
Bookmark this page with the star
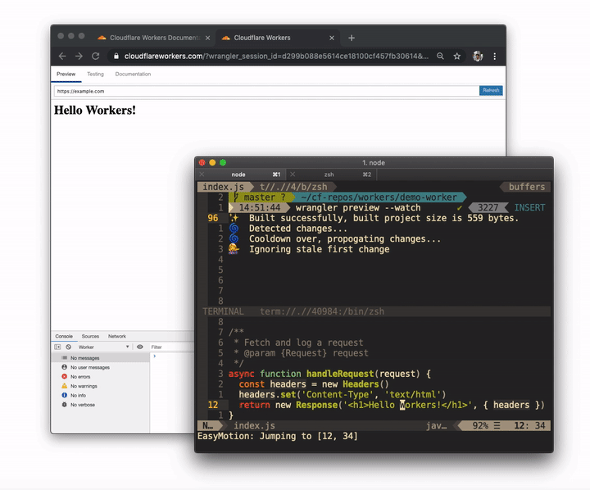tap(456, 56)
